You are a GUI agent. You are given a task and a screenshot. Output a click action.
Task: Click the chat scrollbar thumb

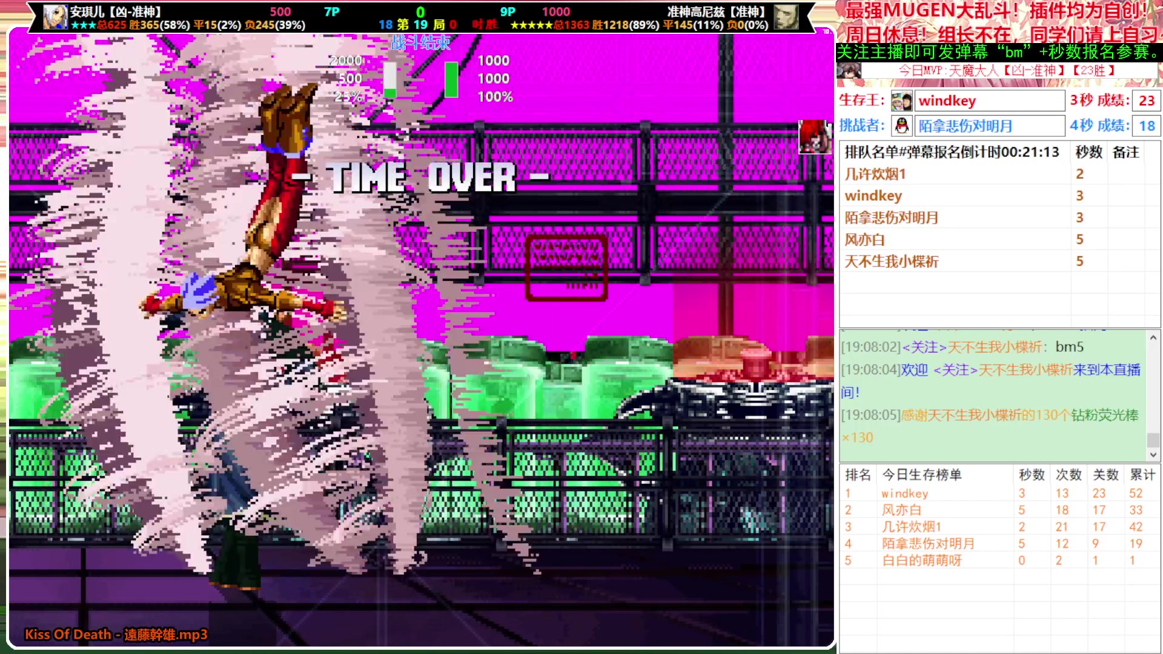coord(1153,440)
